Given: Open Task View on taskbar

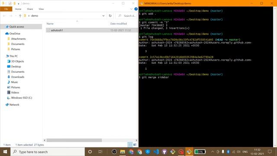Looking at the screenshot, I should click(x=100, y=152).
